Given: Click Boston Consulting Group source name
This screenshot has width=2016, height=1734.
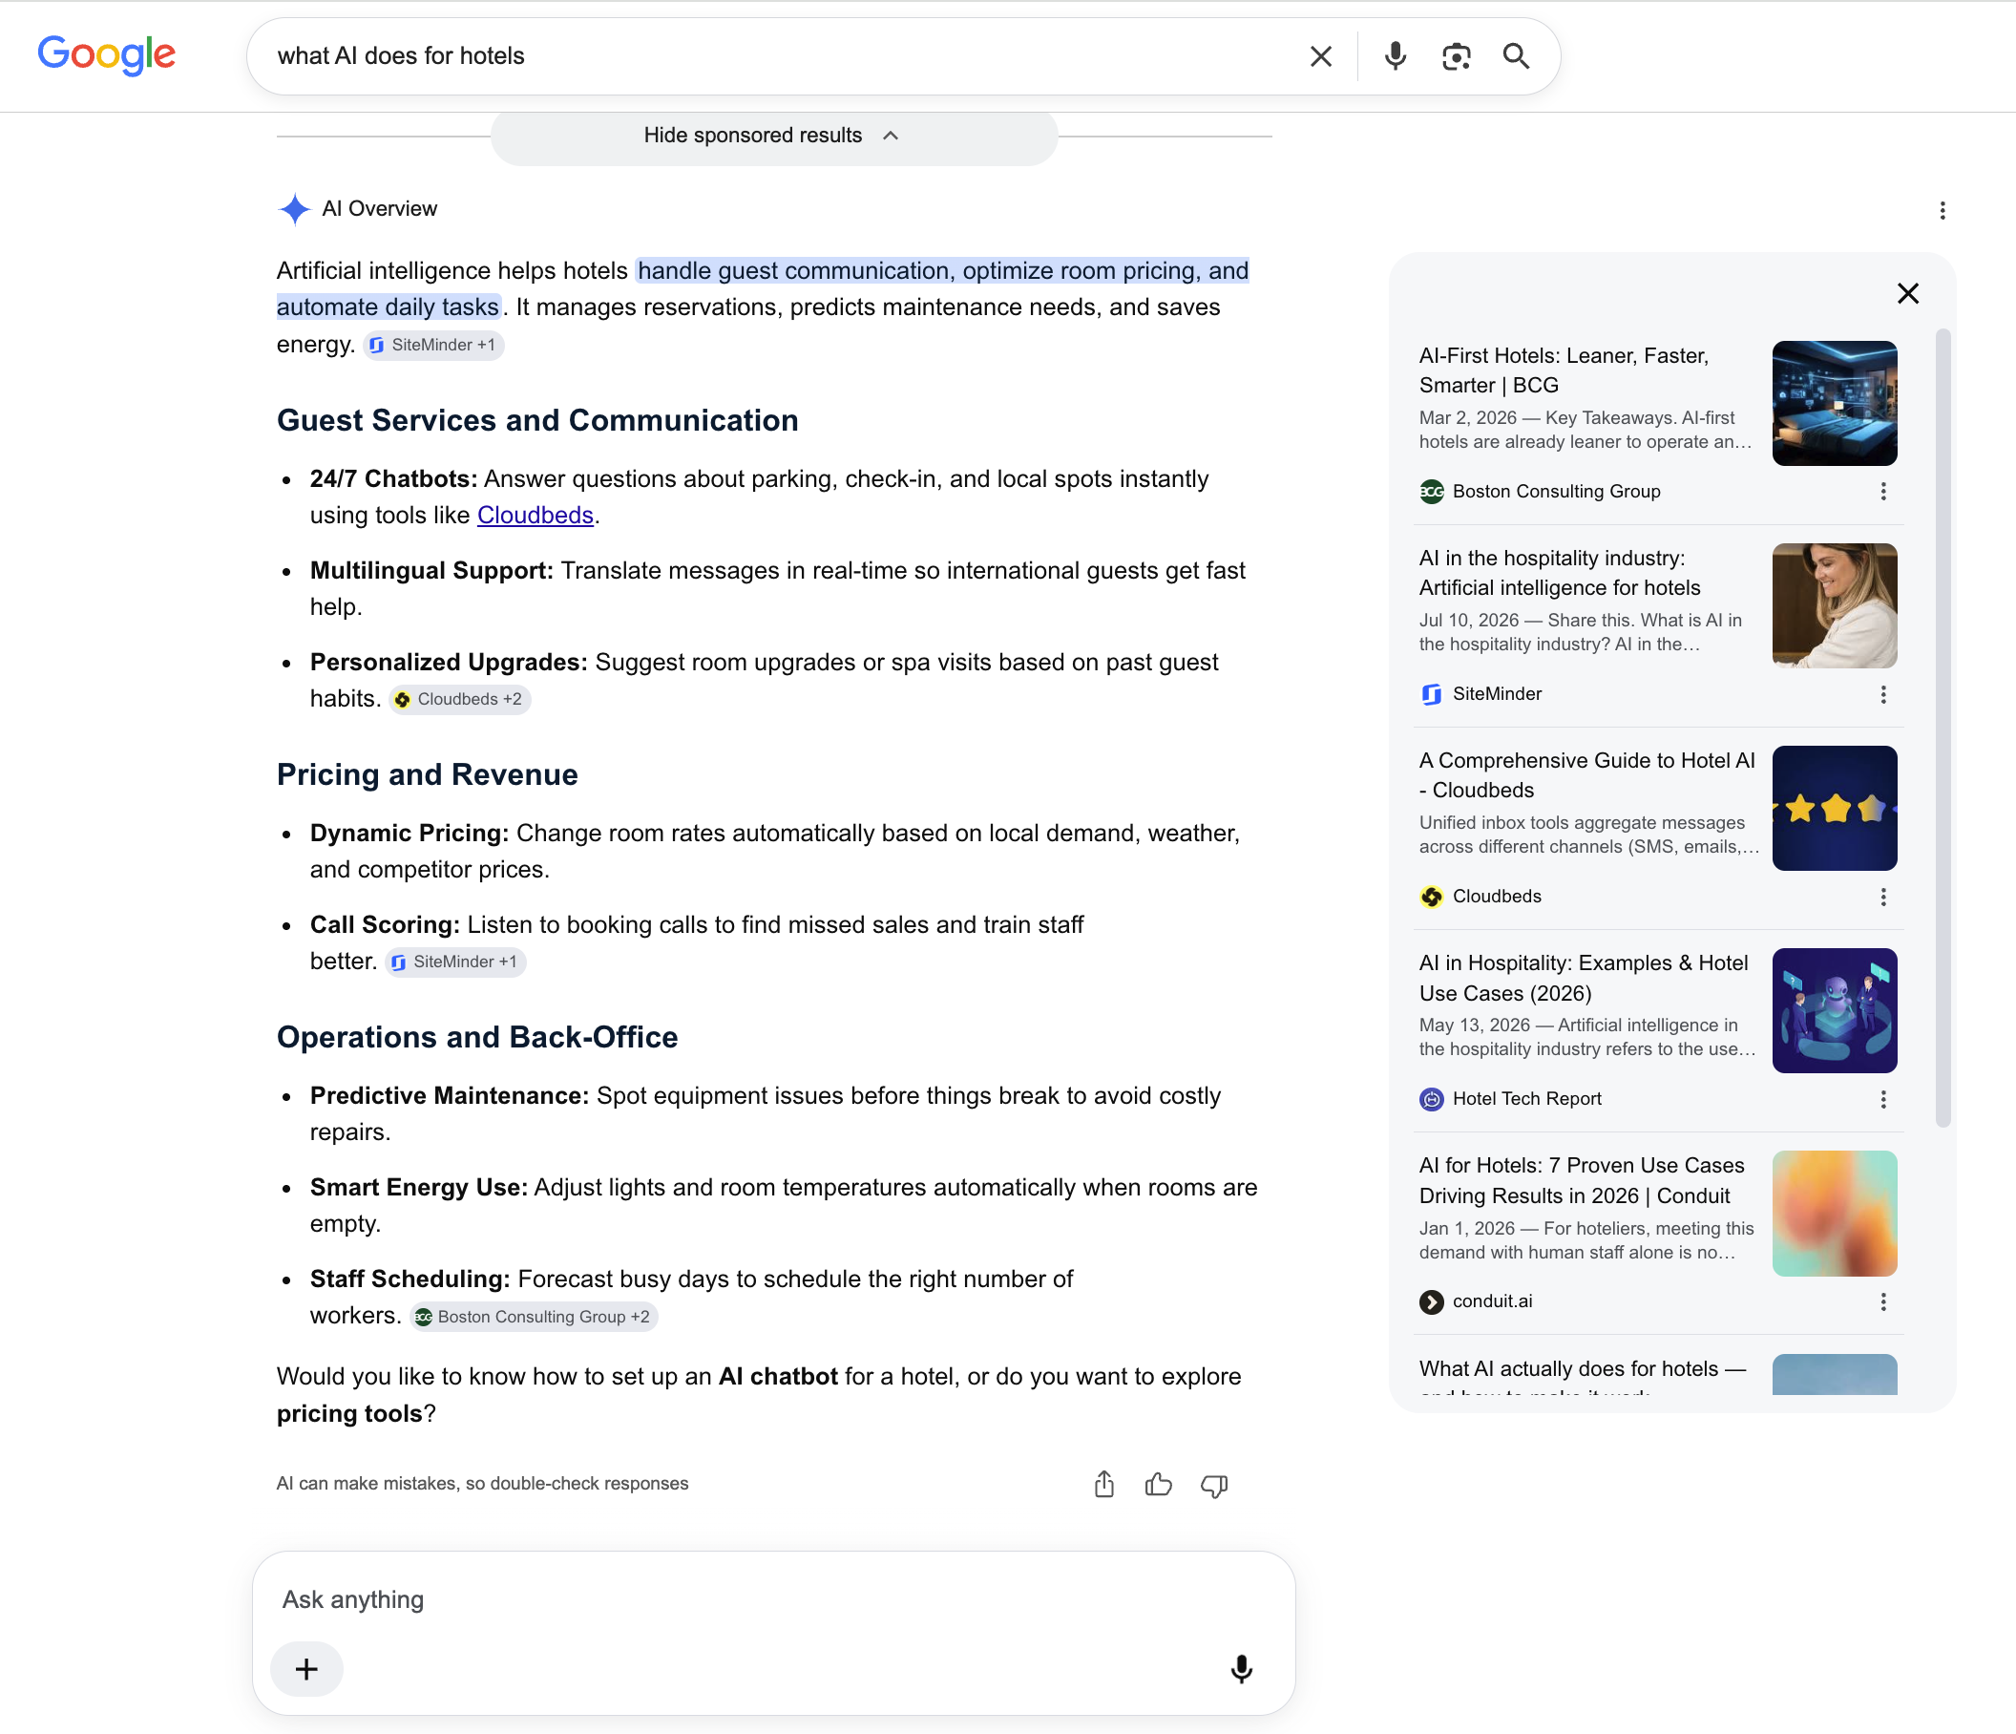Looking at the screenshot, I should coord(1556,492).
